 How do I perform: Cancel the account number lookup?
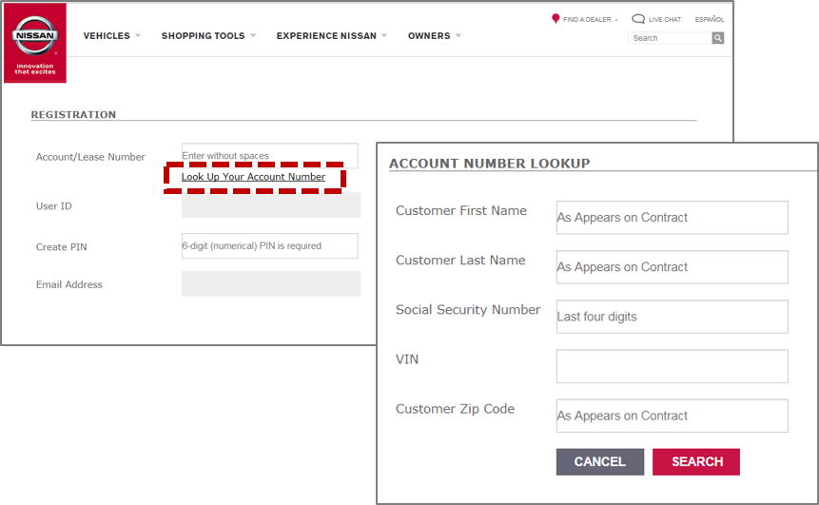click(x=599, y=462)
